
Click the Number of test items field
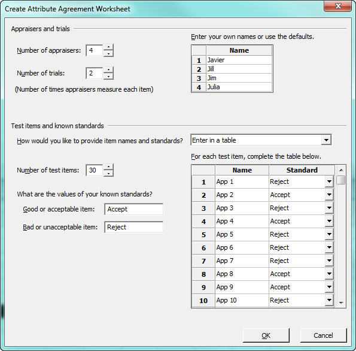94,170
